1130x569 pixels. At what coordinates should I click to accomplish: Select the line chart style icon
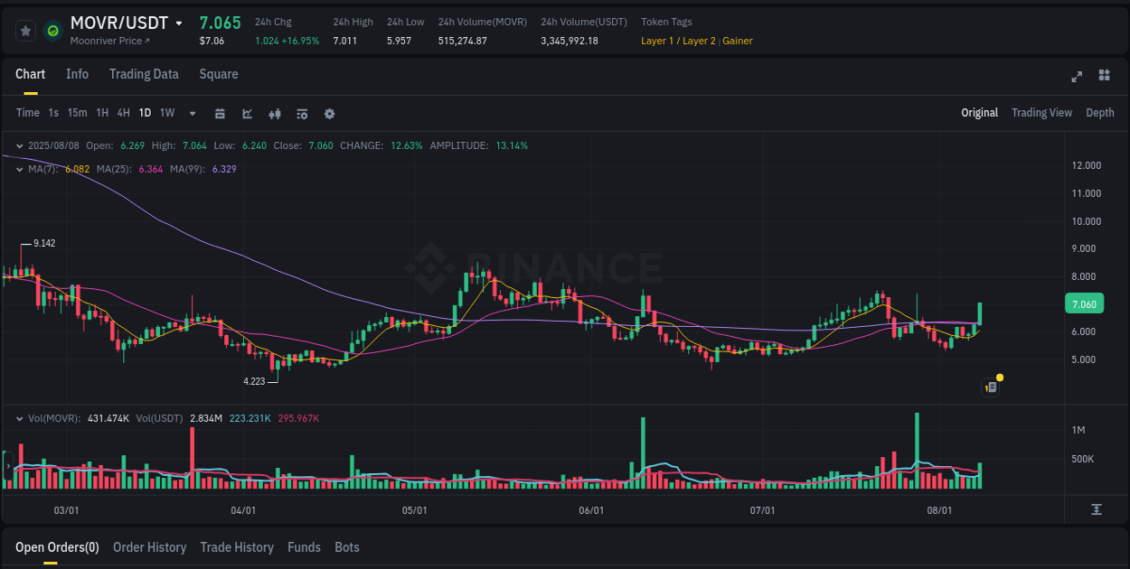click(x=247, y=114)
